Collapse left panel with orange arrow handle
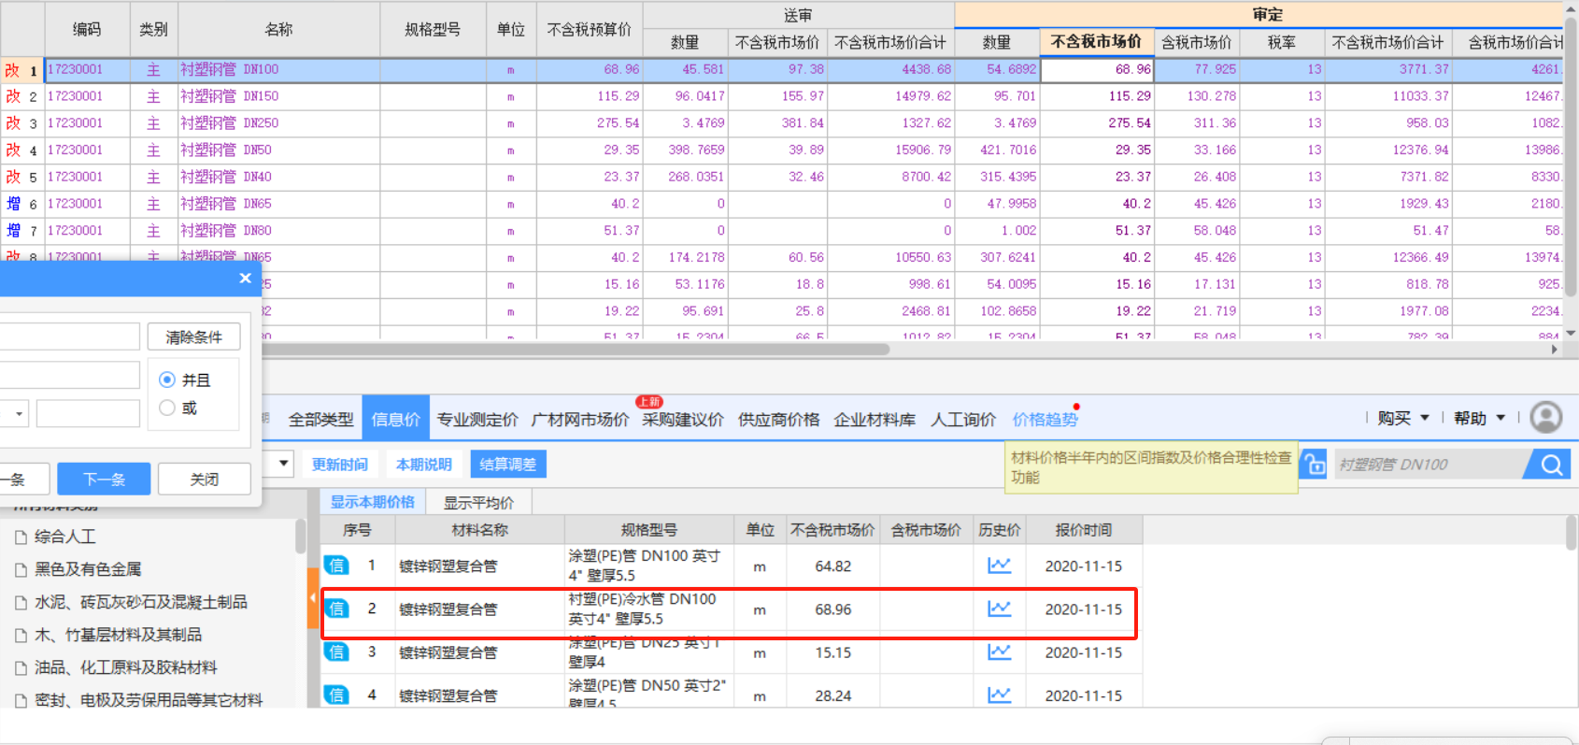Viewport: 1579px width, 745px height. pyautogui.click(x=312, y=598)
